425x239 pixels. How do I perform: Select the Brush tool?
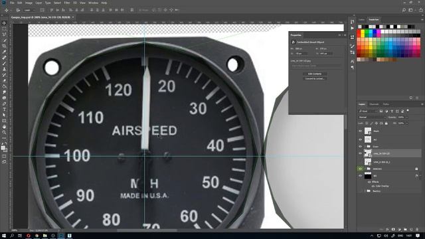coord(4,64)
